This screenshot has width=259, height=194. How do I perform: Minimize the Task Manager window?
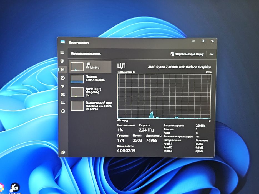pos(193,41)
